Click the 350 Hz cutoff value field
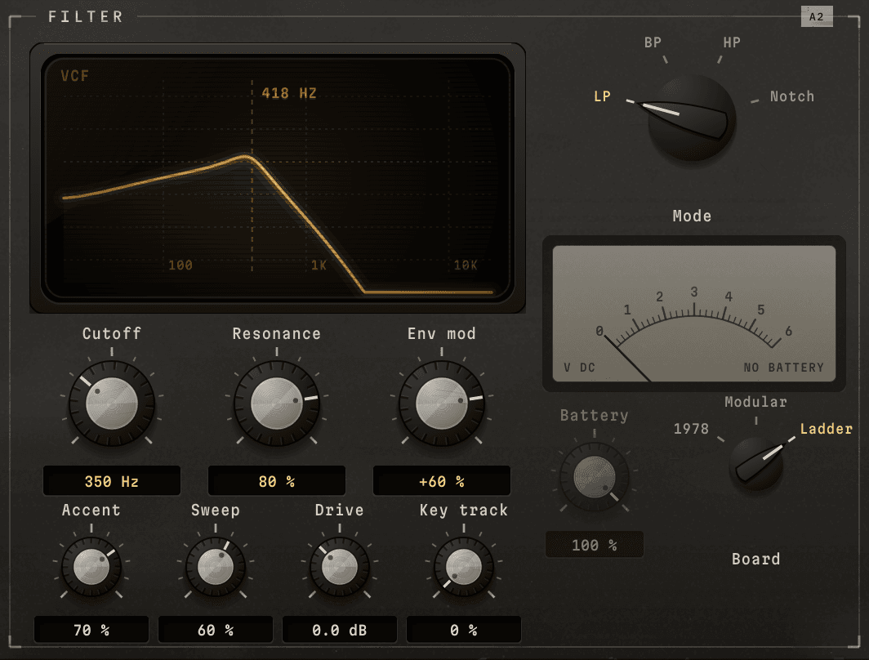 (x=111, y=481)
